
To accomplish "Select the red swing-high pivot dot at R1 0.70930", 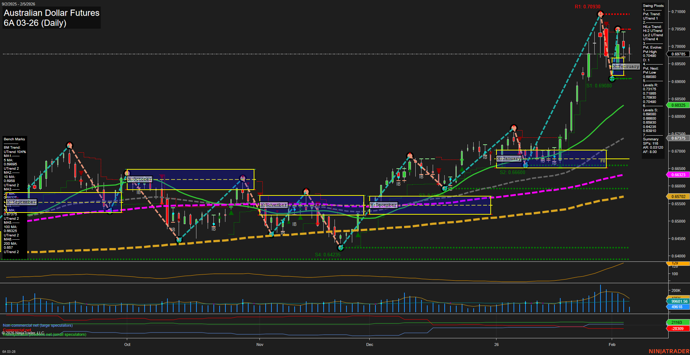I will tap(600, 14).
